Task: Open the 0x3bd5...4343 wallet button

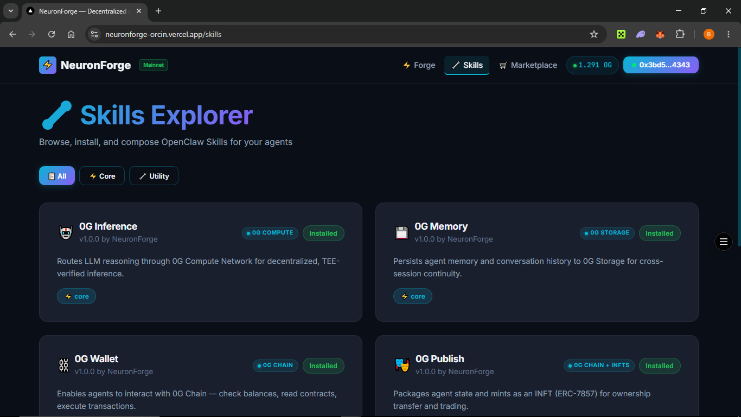Action: pos(661,65)
